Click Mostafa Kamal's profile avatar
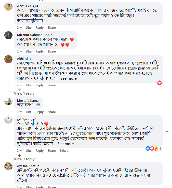The image size is (172, 188). 8,101
